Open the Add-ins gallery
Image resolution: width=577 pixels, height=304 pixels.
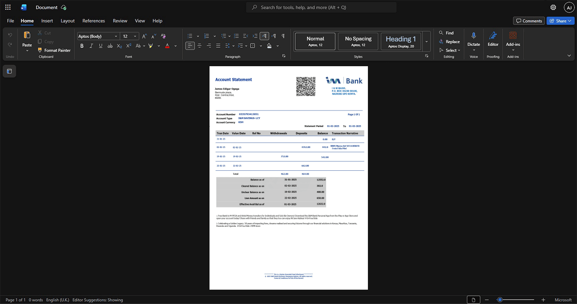click(513, 39)
